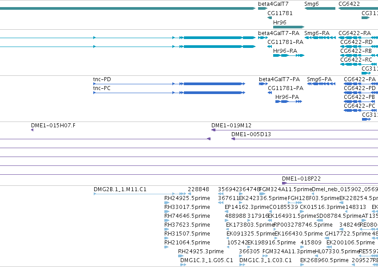
Task: Select the tnc-PD protein label
Action: click(x=102, y=79)
